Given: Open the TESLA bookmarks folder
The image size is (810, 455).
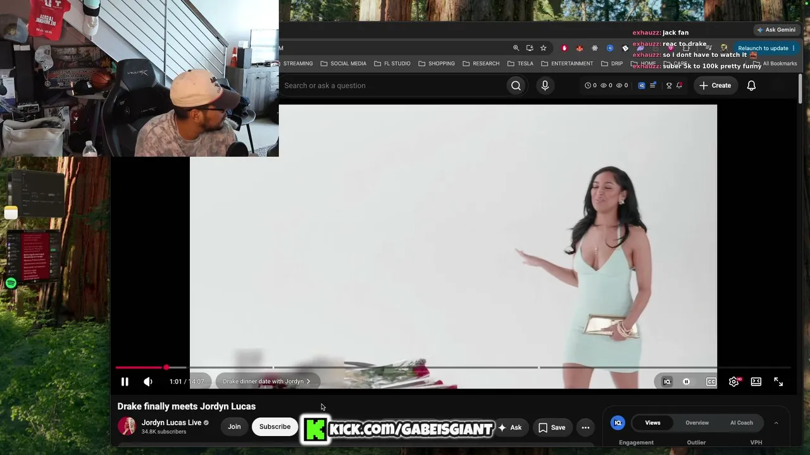Looking at the screenshot, I should 520,63.
